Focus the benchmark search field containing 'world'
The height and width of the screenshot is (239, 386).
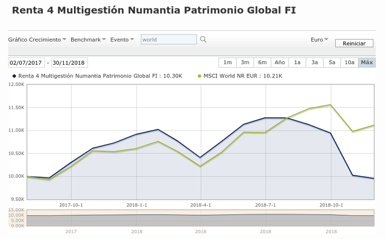click(x=169, y=39)
